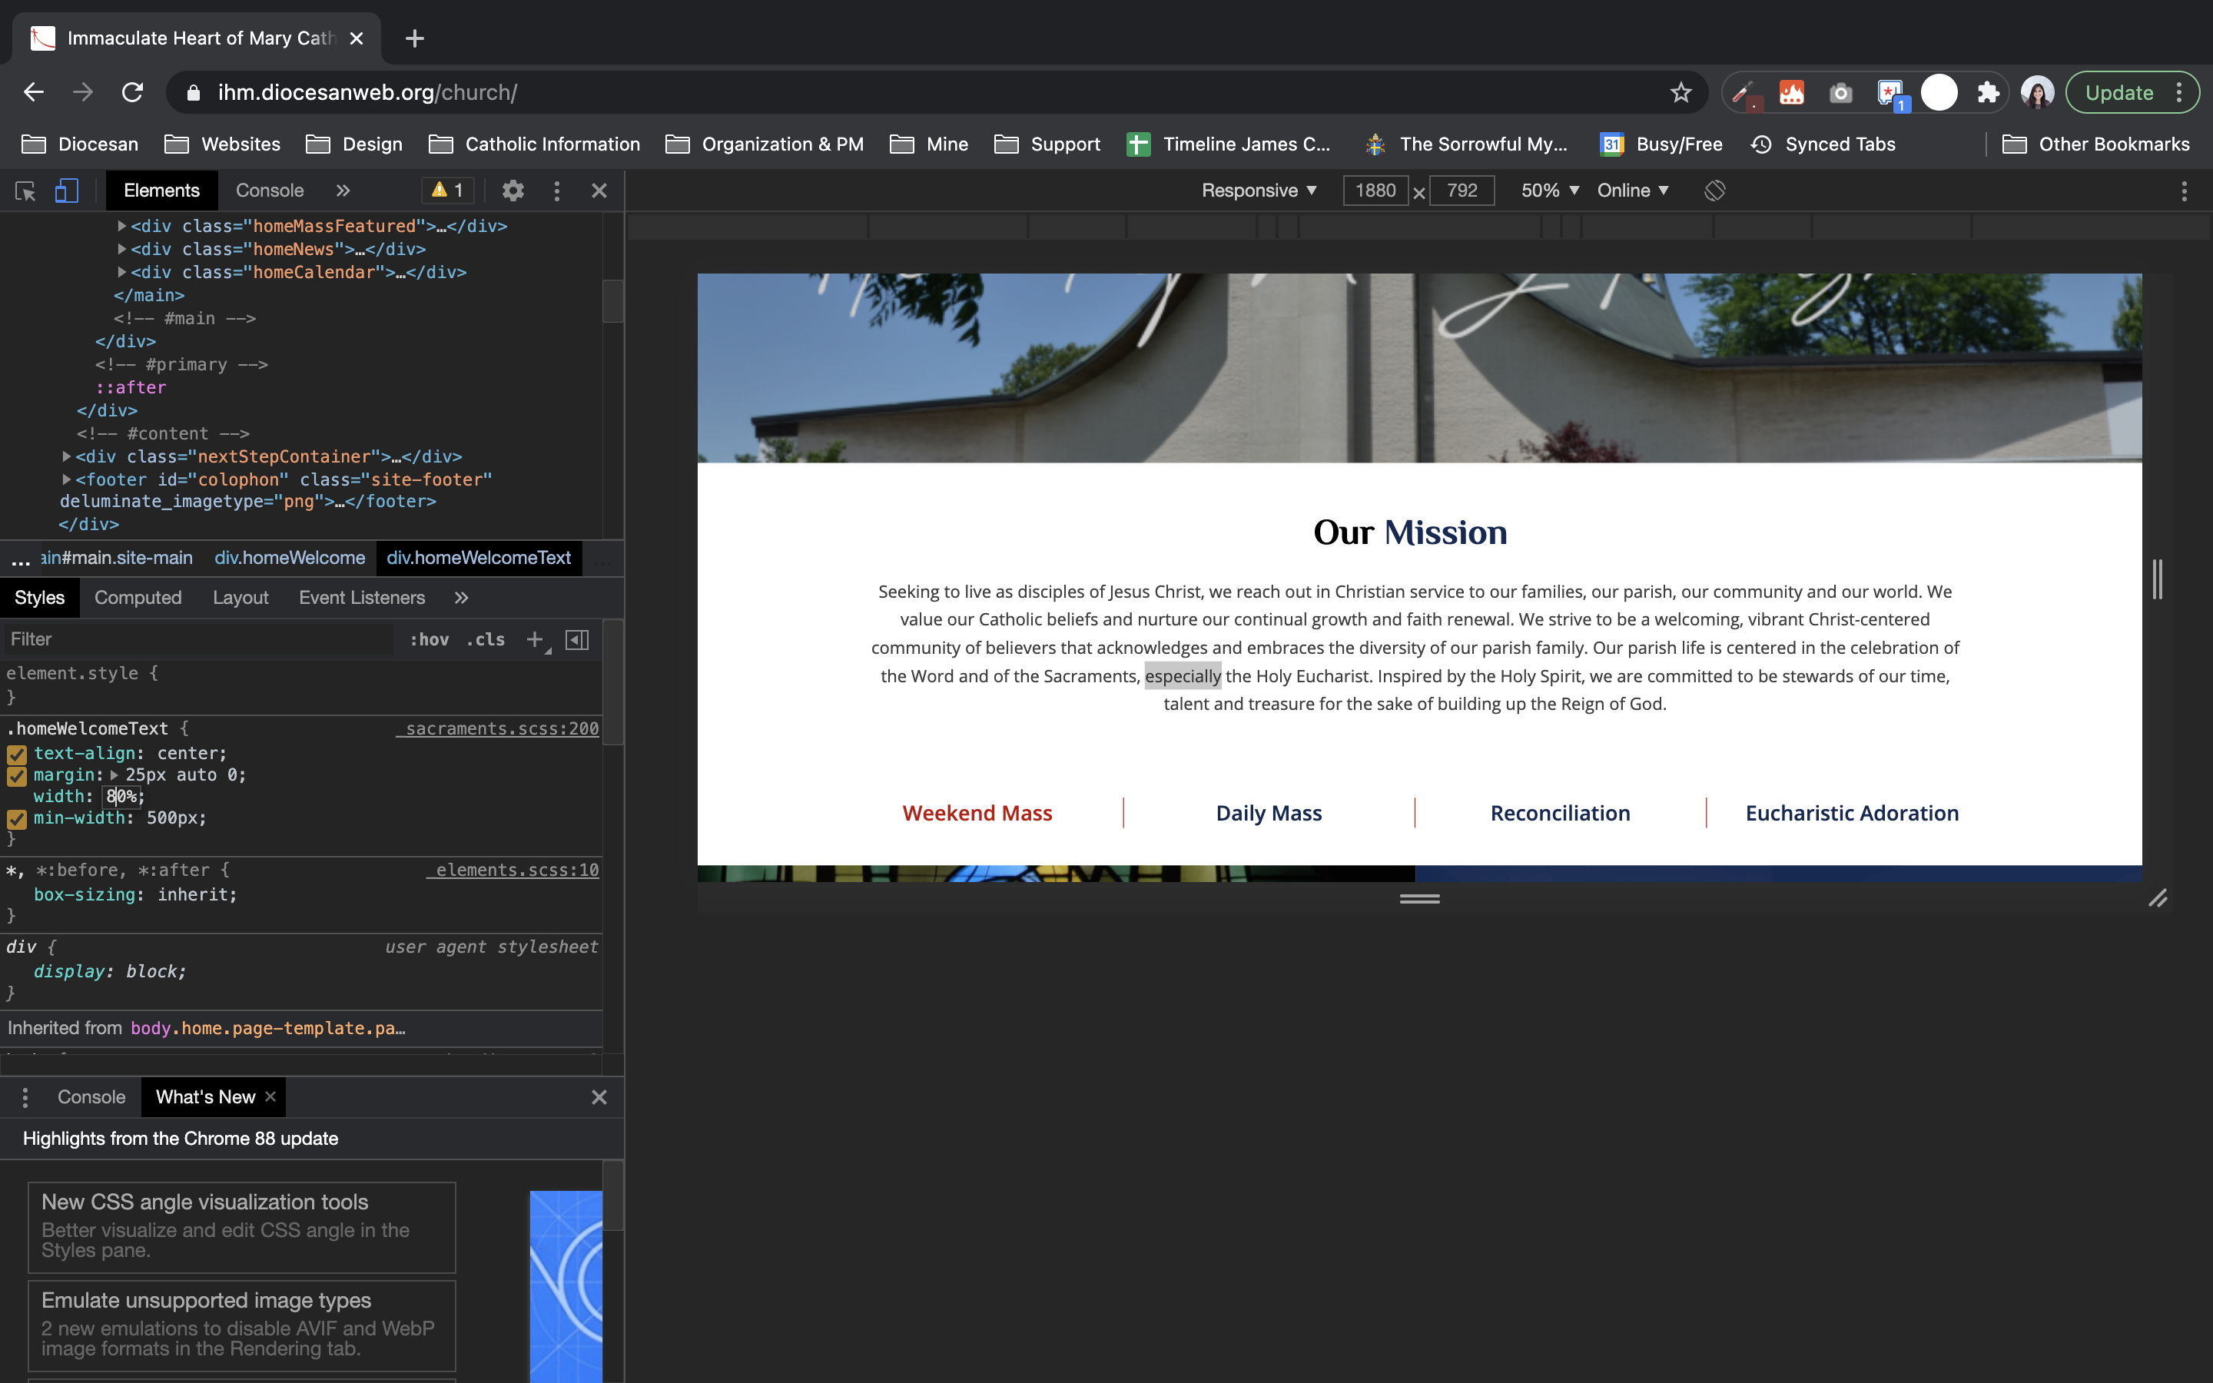The width and height of the screenshot is (2213, 1383).
Task: Switch to the Computed tab
Action: tap(138, 597)
